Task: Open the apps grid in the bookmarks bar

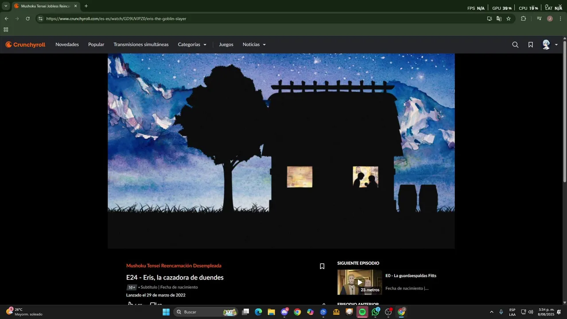Action: [x=6, y=30]
